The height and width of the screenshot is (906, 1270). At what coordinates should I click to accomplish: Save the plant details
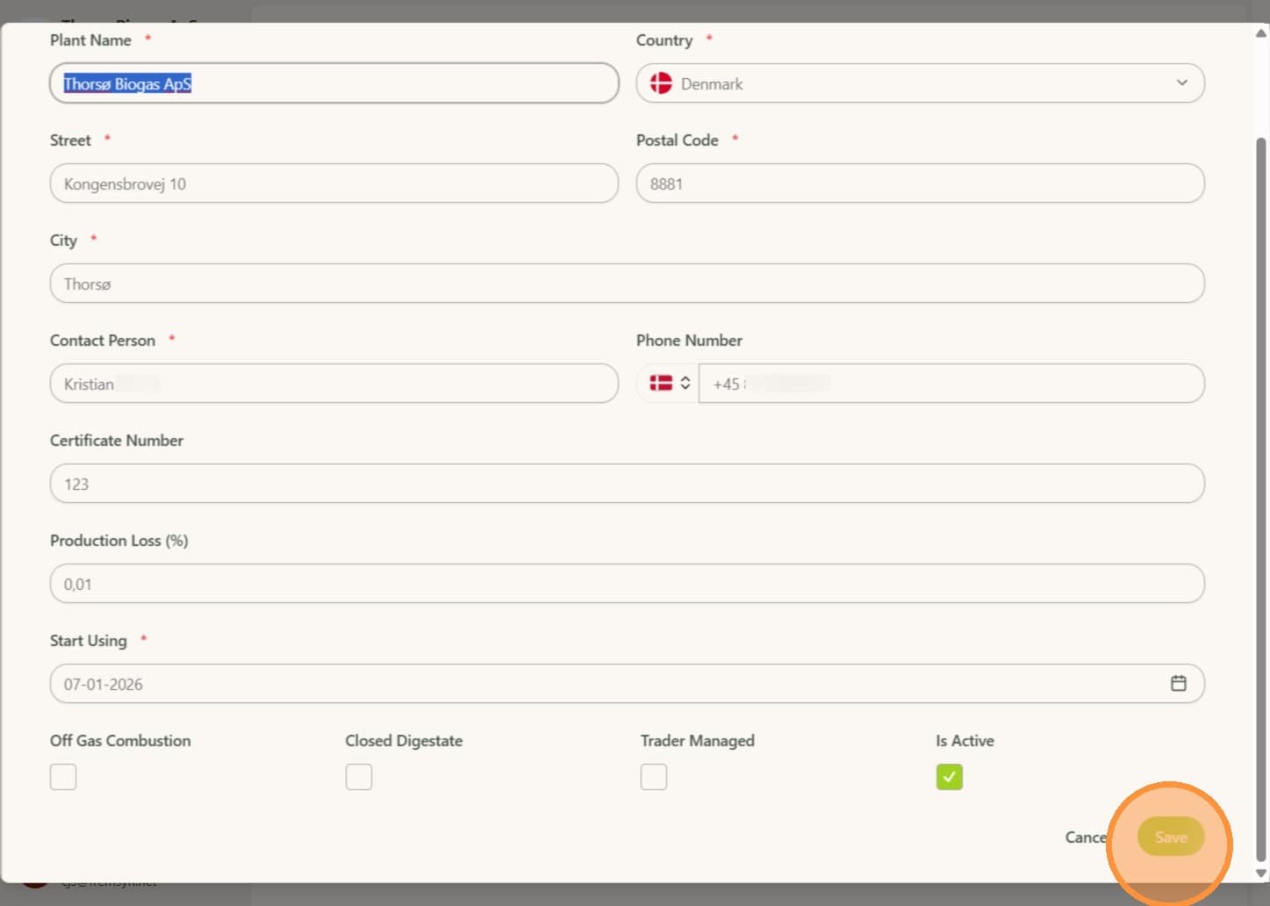(x=1171, y=837)
